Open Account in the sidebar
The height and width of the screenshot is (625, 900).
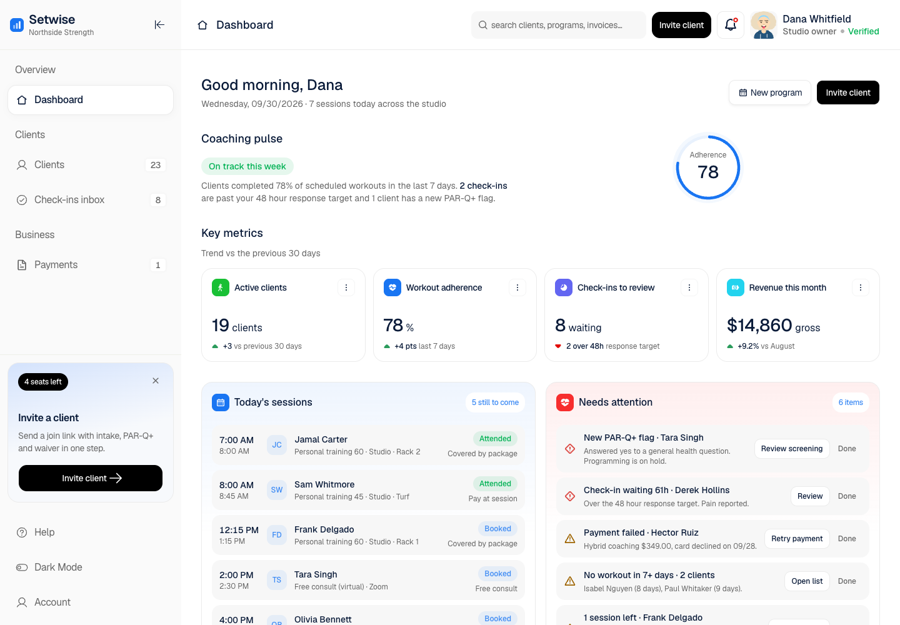(91, 602)
